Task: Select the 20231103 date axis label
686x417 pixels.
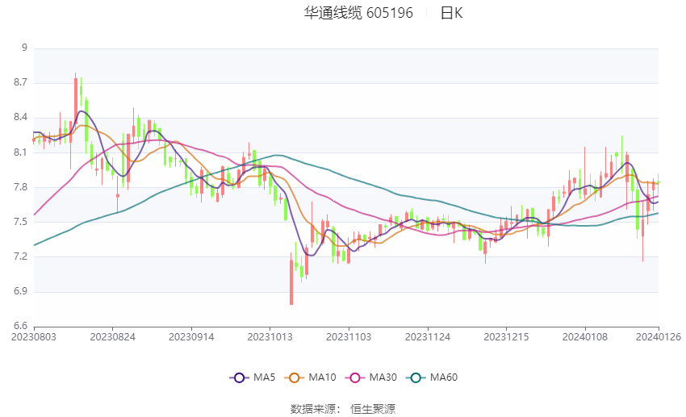Action: (349, 337)
